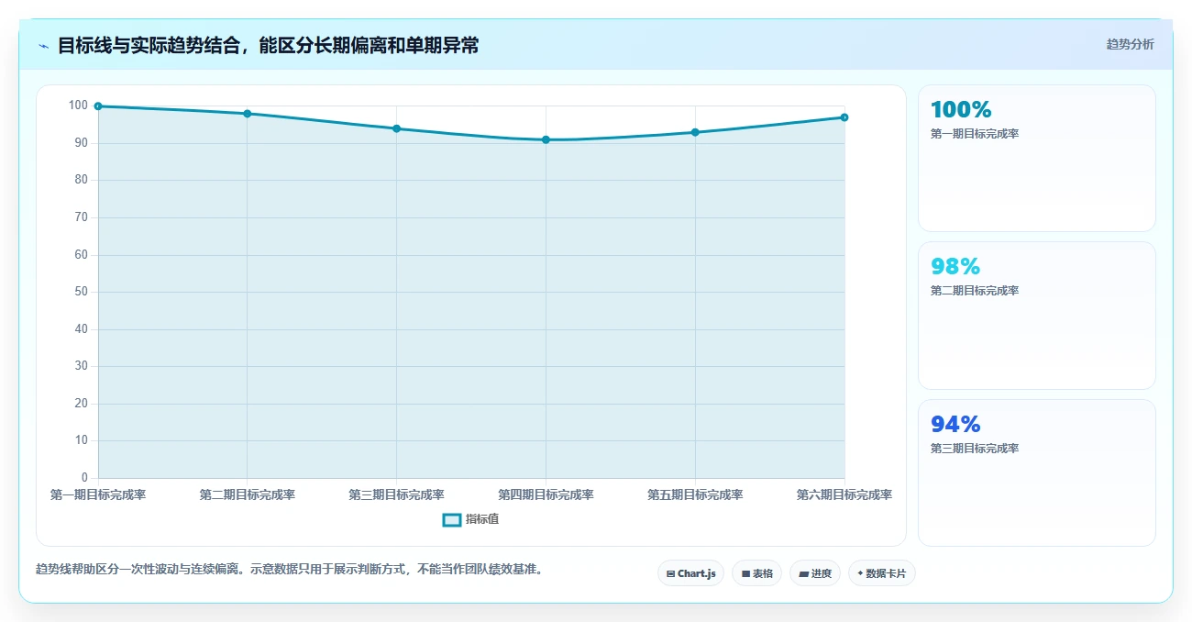Image resolution: width=1192 pixels, height=622 pixels.
Task: Click the lightning icon beside the title
Action: pos(43,46)
